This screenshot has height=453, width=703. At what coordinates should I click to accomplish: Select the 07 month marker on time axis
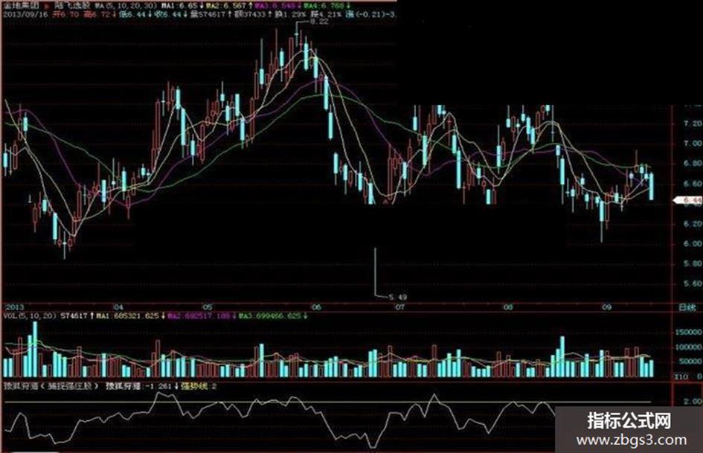click(x=399, y=307)
